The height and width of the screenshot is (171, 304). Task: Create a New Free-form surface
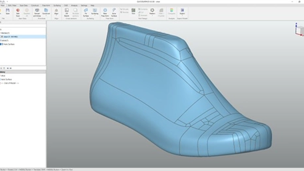(x=105, y=12)
